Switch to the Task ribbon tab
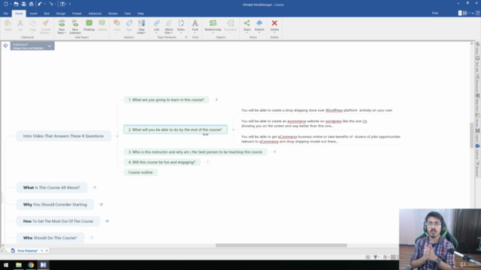The height and width of the screenshot is (270, 481). tap(47, 13)
